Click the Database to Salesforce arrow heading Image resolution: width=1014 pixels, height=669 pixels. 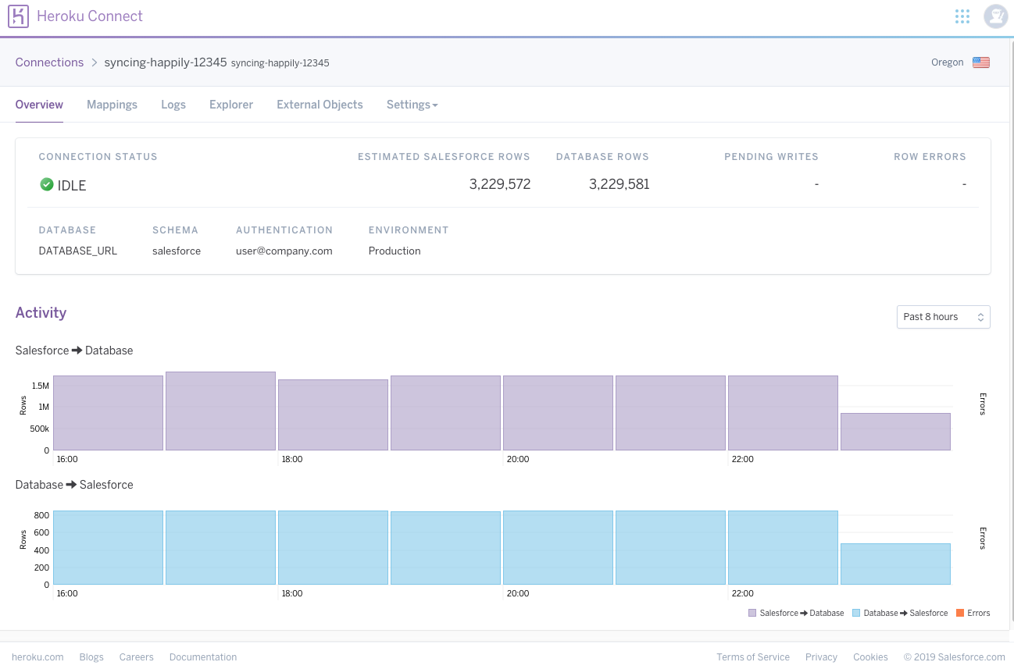click(74, 485)
